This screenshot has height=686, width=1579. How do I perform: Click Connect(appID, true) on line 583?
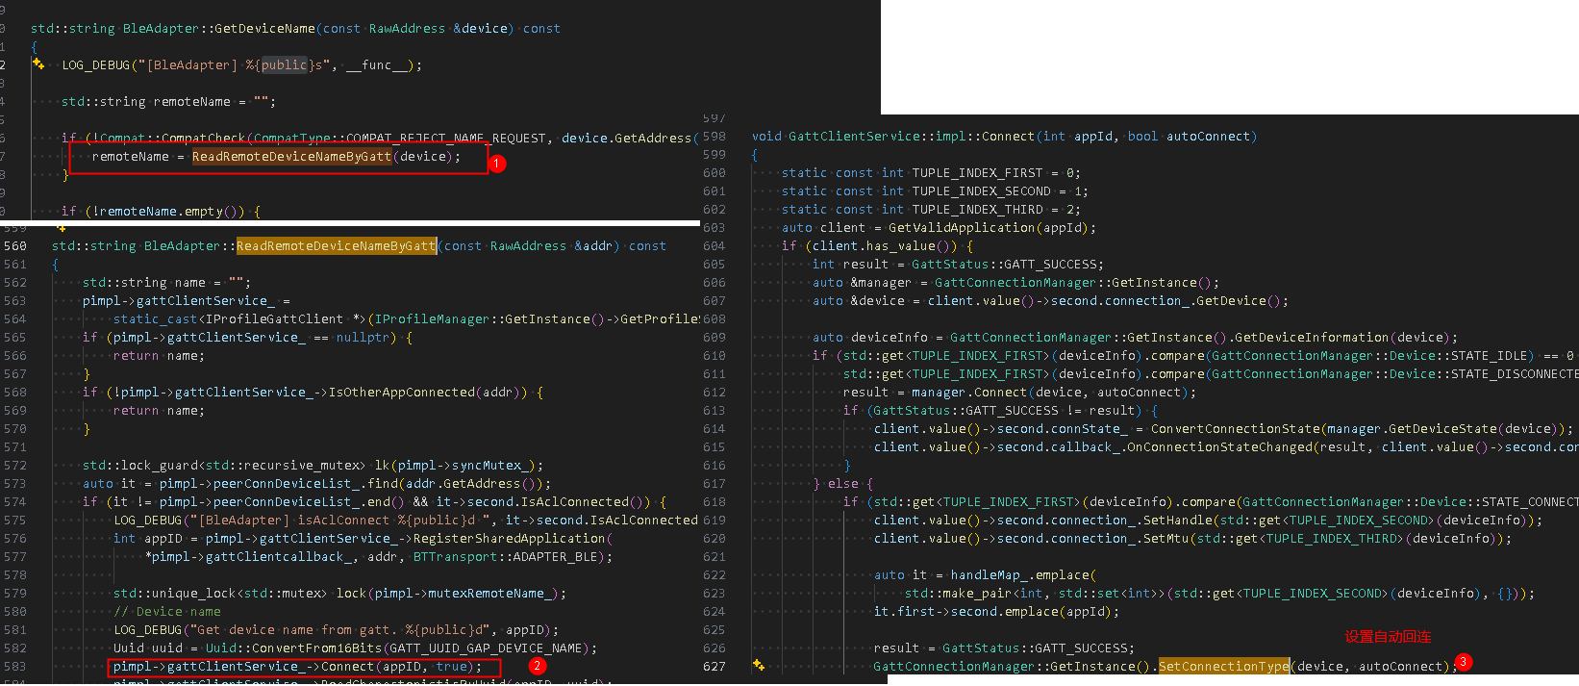coord(398,666)
